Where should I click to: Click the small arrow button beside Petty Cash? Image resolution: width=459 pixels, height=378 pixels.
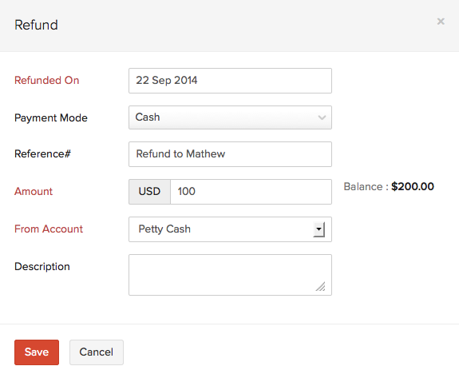point(319,229)
